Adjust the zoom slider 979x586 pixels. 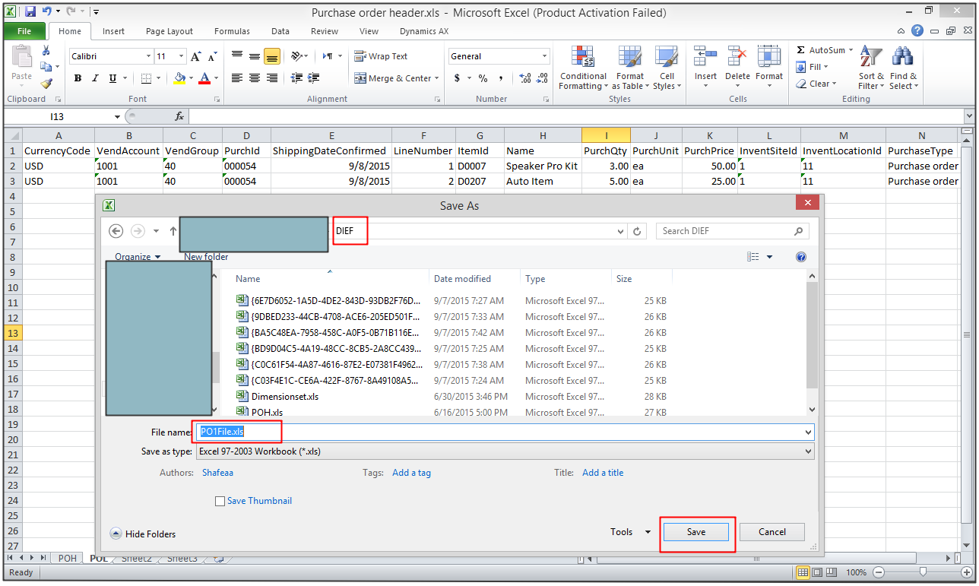tap(922, 572)
